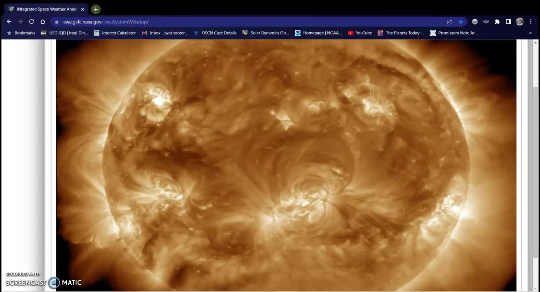Open the Homepage NOAA bookmark
Image resolution: width=540 pixels, height=292 pixels.
coord(319,33)
